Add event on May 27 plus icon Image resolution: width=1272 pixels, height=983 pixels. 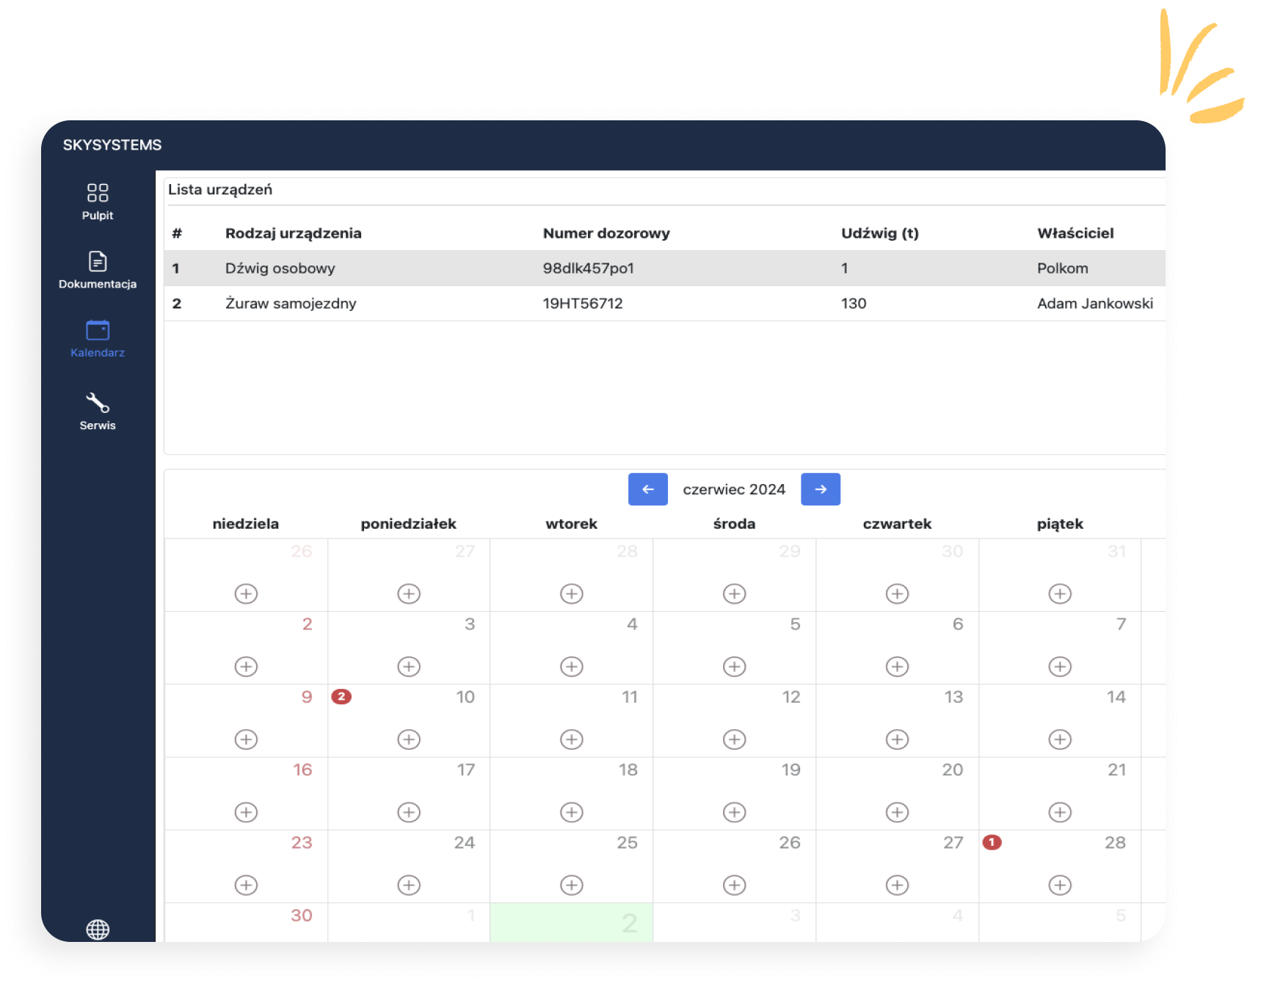pos(409,593)
